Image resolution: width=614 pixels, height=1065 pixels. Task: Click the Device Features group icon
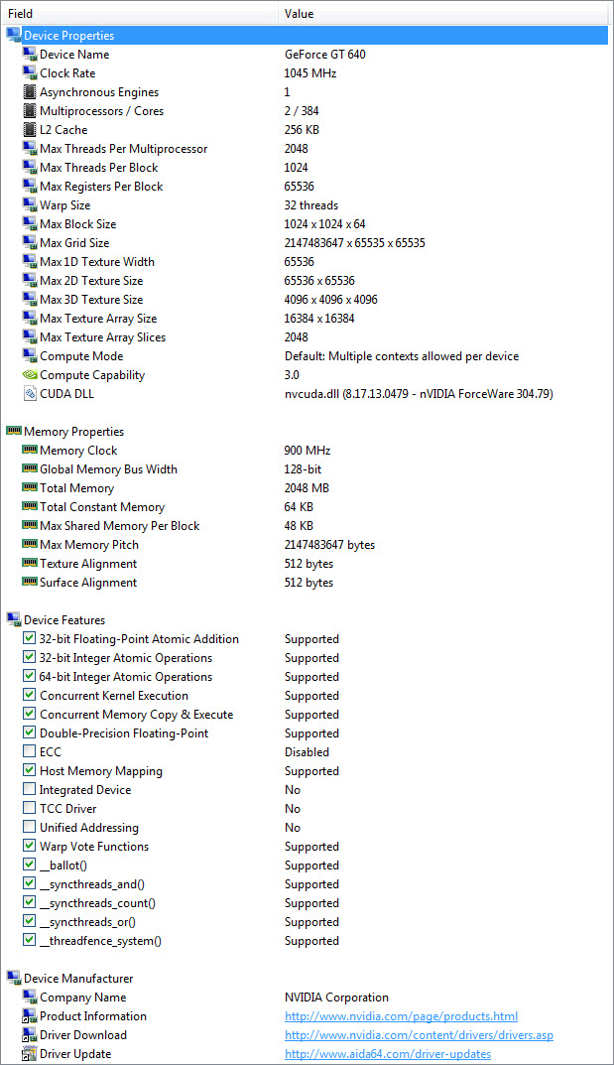(14, 620)
